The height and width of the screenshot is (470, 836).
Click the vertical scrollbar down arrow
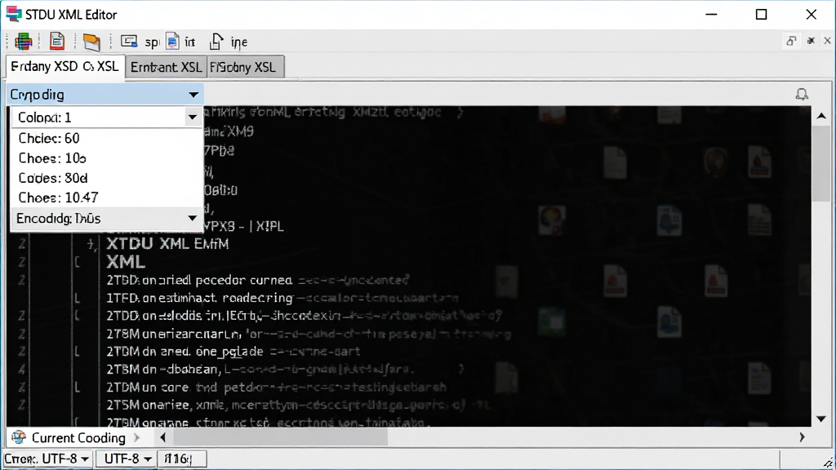pos(821,419)
